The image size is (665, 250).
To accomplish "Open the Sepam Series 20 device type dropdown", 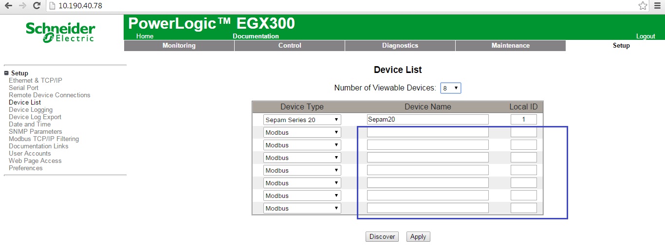I will pyautogui.click(x=302, y=120).
